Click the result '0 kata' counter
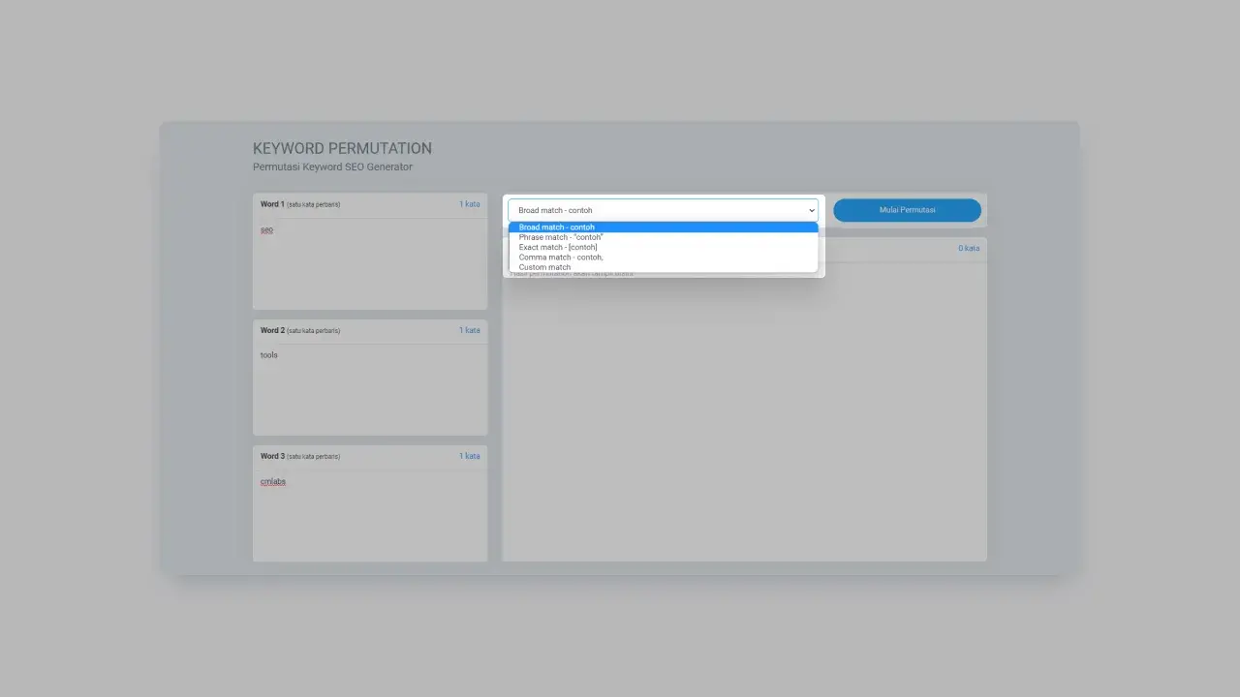The width and height of the screenshot is (1240, 697). 969,249
